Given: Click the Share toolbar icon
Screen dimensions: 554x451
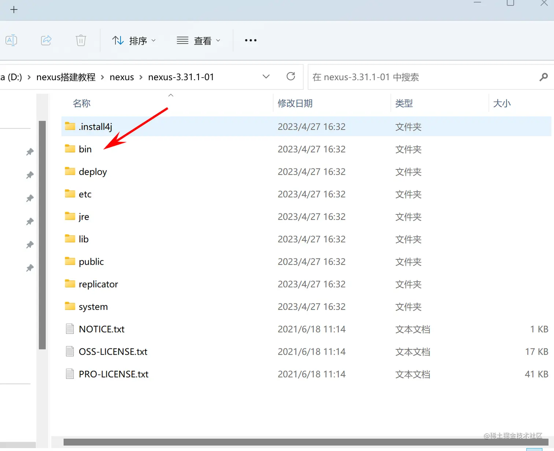Looking at the screenshot, I should click(46, 40).
